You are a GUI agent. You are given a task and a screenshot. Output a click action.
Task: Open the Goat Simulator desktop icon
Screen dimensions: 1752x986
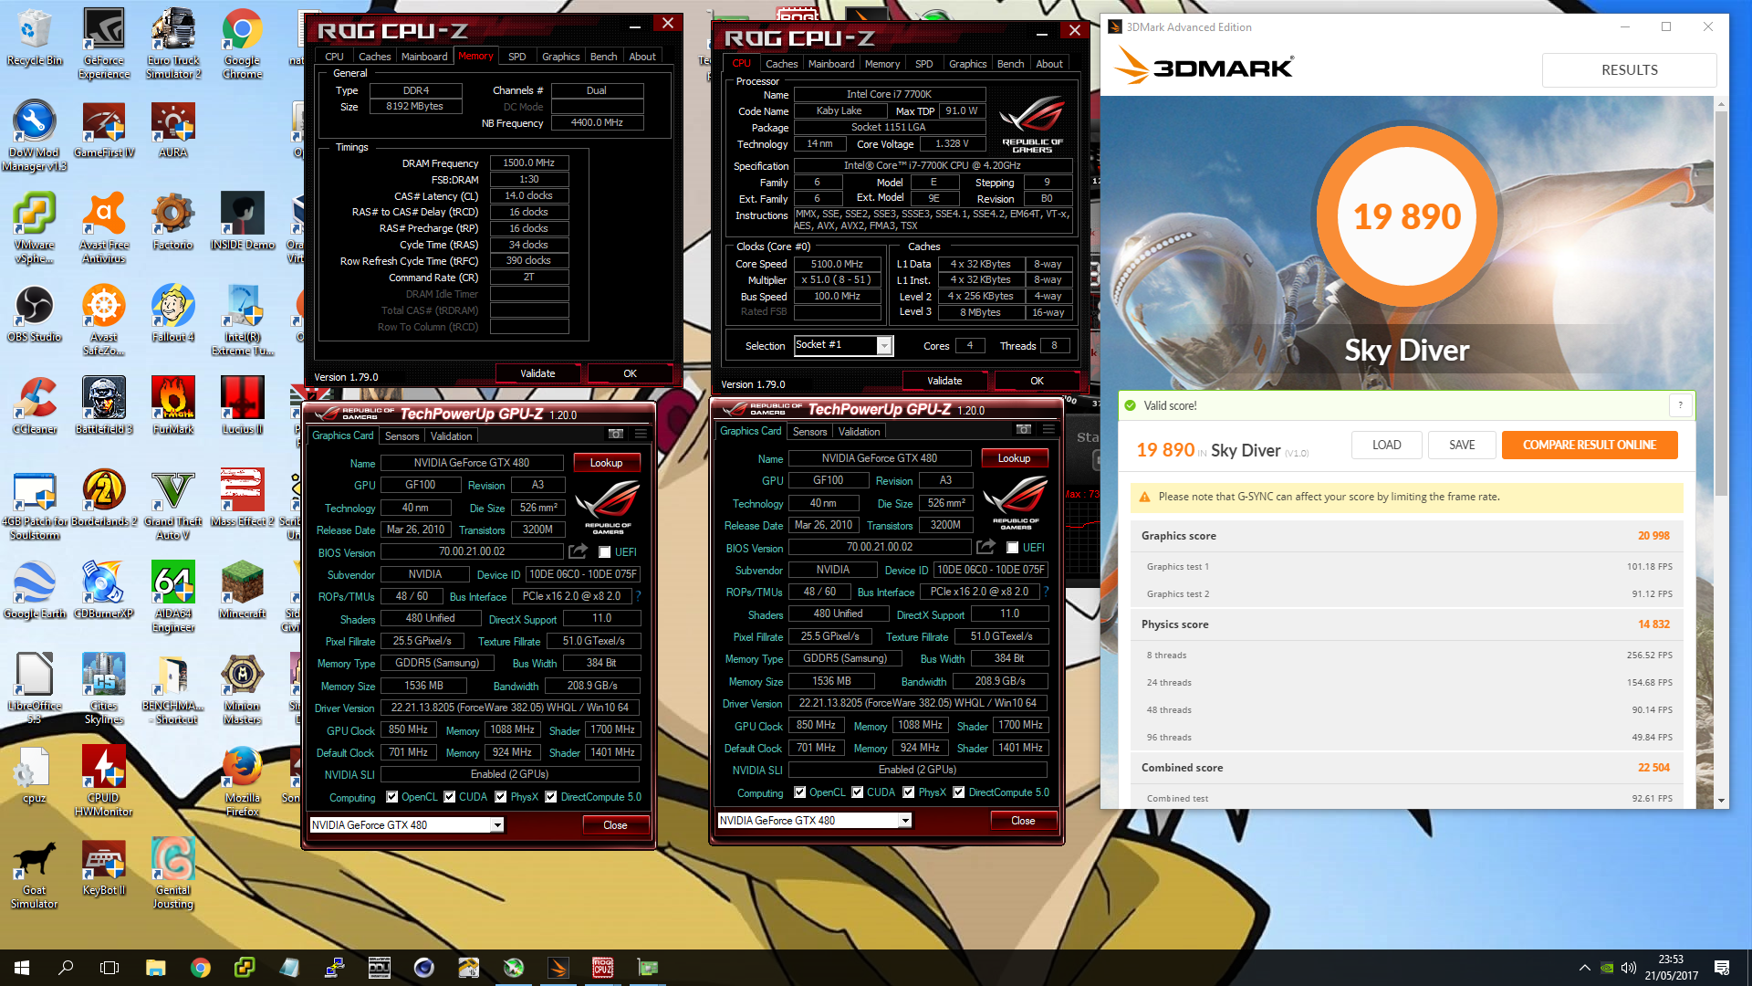pyautogui.click(x=35, y=874)
